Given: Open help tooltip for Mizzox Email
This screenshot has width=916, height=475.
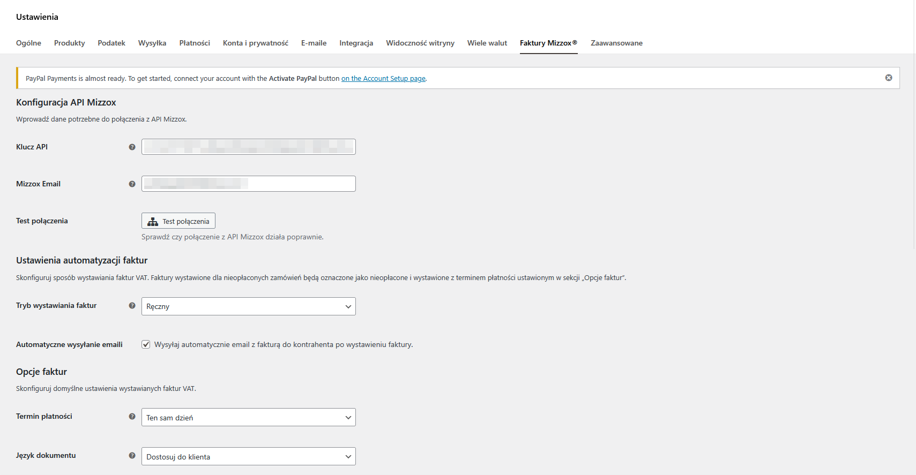Looking at the screenshot, I should click(132, 184).
